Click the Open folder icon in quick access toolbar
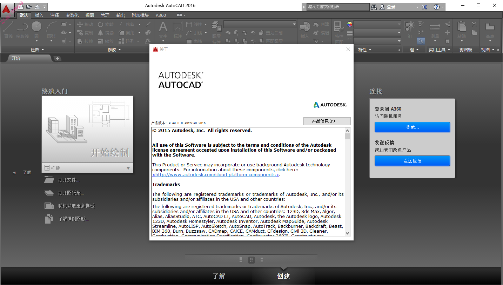The height and width of the screenshot is (285, 503). [29, 7]
